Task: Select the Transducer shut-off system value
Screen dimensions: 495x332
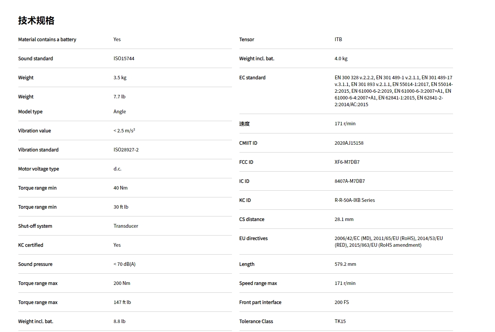Action: coord(126,226)
